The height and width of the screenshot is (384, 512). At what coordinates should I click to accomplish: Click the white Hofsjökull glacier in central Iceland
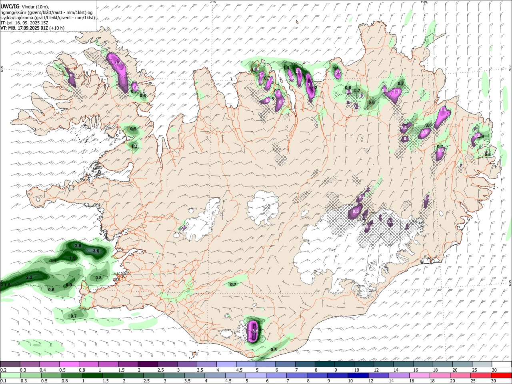point(262,208)
